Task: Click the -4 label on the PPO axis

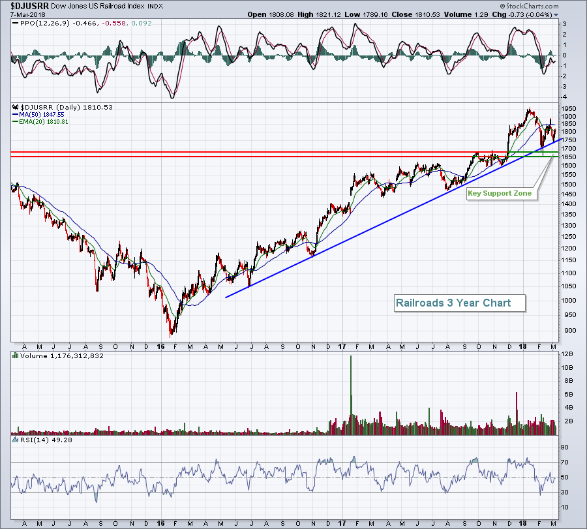Action: click(x=564, y=97)
